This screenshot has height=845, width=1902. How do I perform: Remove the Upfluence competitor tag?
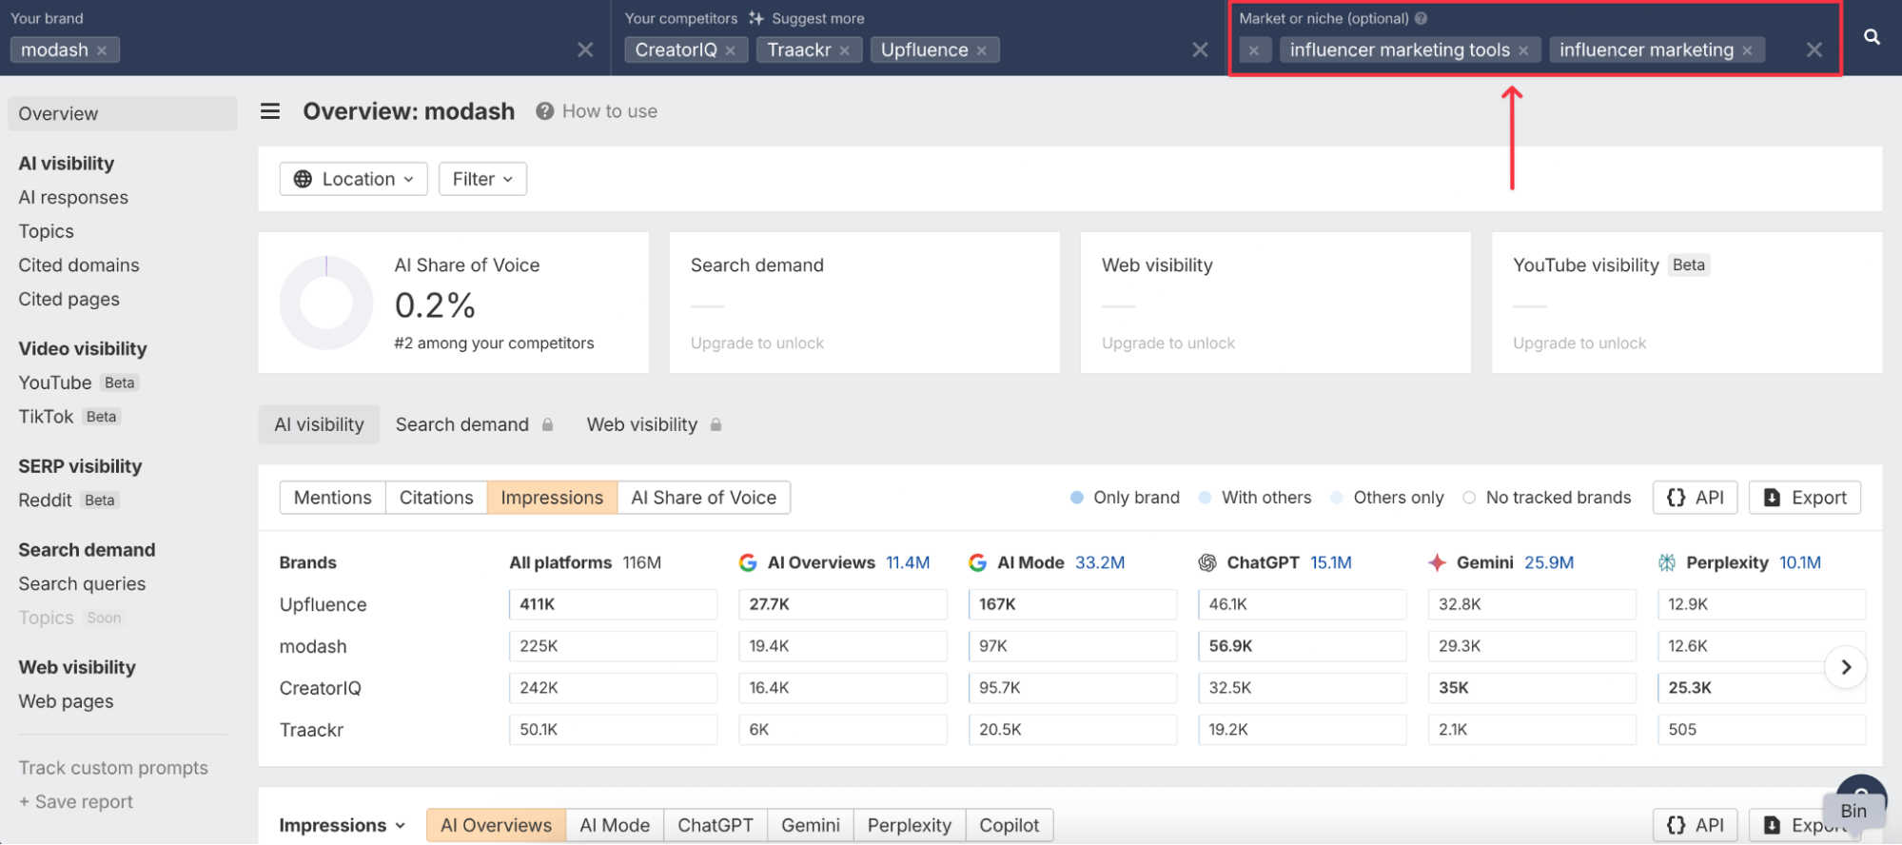[982, 50]
